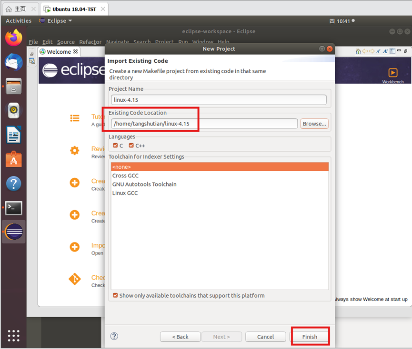
Task: Open the terminal icon in the Ubuntu dock
Action: tap(13, 208)
